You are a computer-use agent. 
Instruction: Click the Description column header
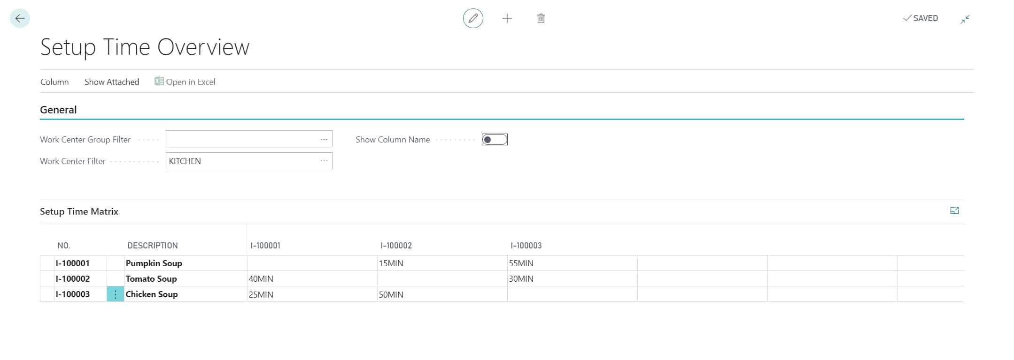(153, 246)
